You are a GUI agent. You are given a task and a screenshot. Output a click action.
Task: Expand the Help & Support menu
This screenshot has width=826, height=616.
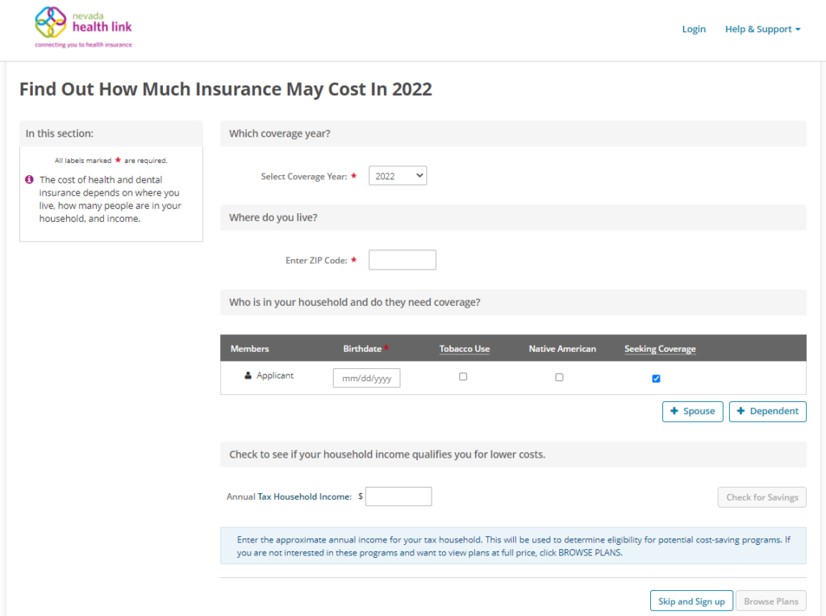(762, 29)
